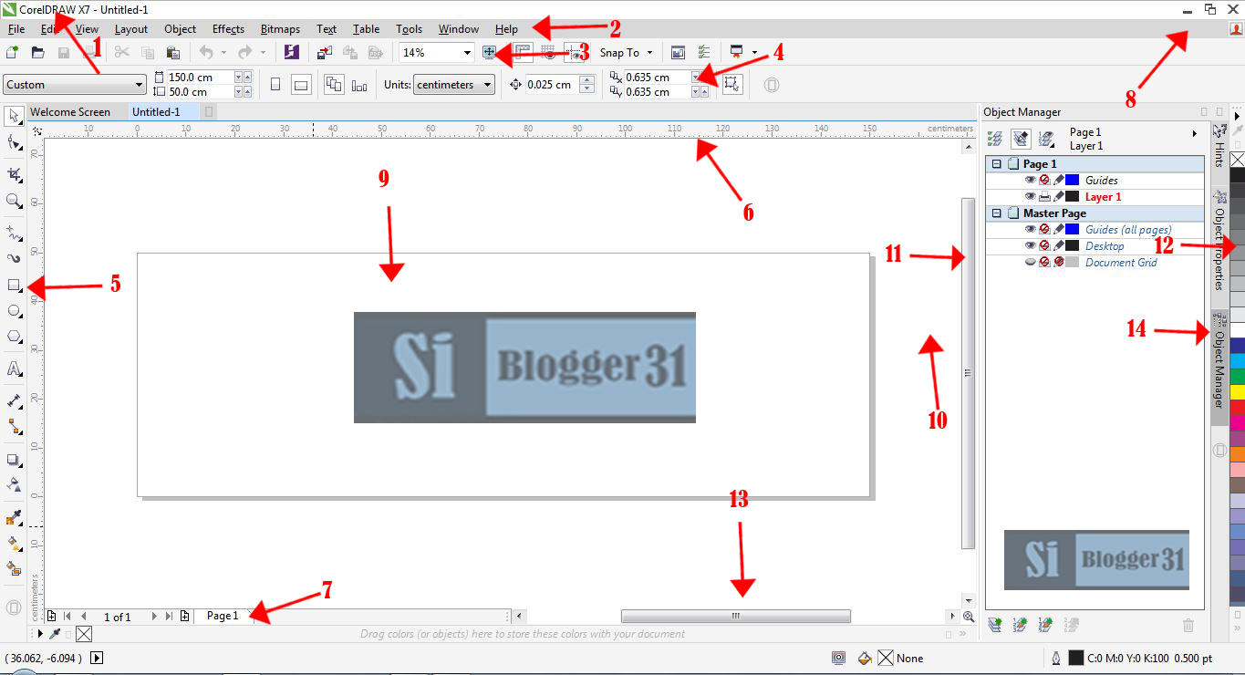1245x675 pixels.
Task: Select the Drop Shadow tool
Action: pos(14,459)
